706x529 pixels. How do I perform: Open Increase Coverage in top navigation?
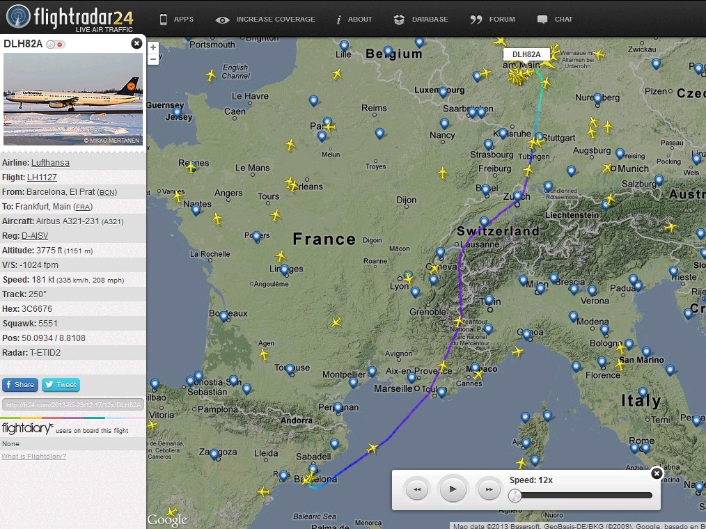[266, 19]
